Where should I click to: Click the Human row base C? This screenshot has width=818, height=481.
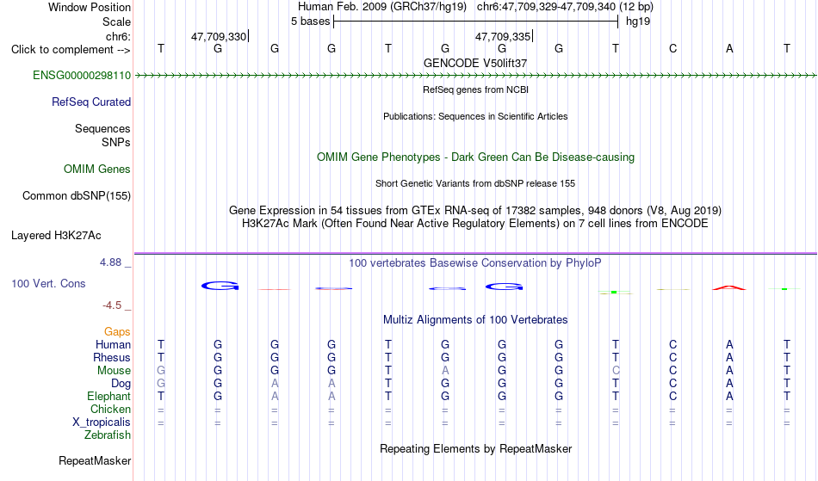click(x=672, y=344)
